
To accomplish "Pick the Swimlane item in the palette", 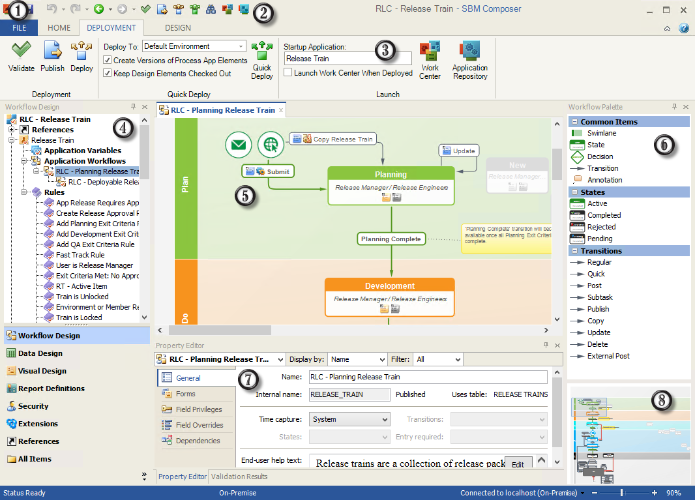I will click(601, 133).
